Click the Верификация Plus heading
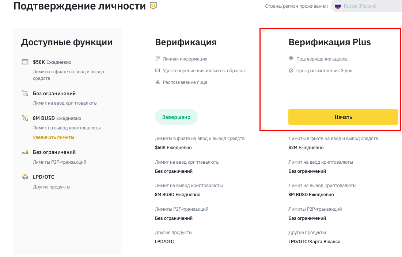The height and width of the screenshot is (257, 402). (x=329, y=42)
